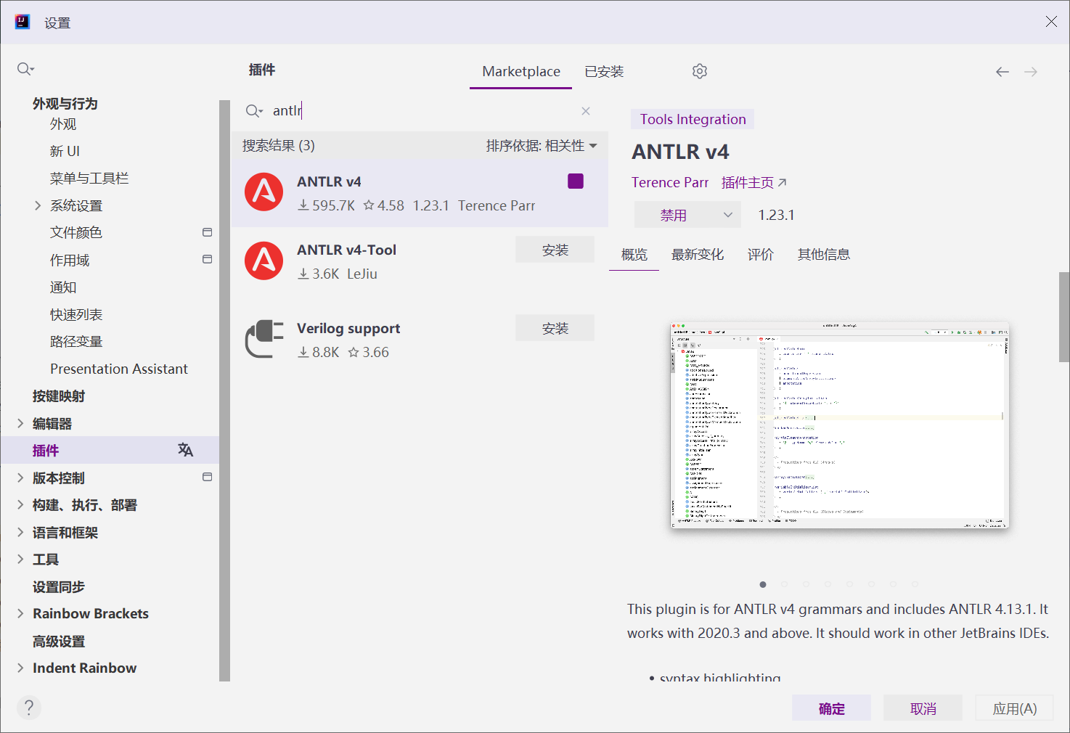
Task: Switch to the 已安装 tab
Action: (x=604, y=72)
